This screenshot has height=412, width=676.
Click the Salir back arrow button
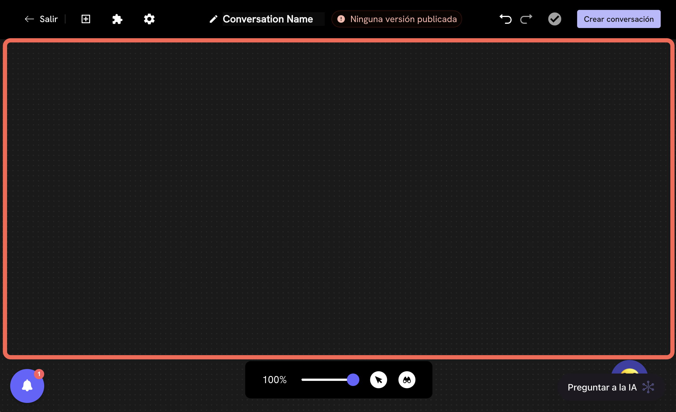coord(41,19)
